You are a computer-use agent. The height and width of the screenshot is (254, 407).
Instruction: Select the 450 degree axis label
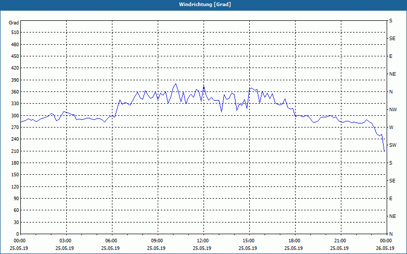coord(15,56)
